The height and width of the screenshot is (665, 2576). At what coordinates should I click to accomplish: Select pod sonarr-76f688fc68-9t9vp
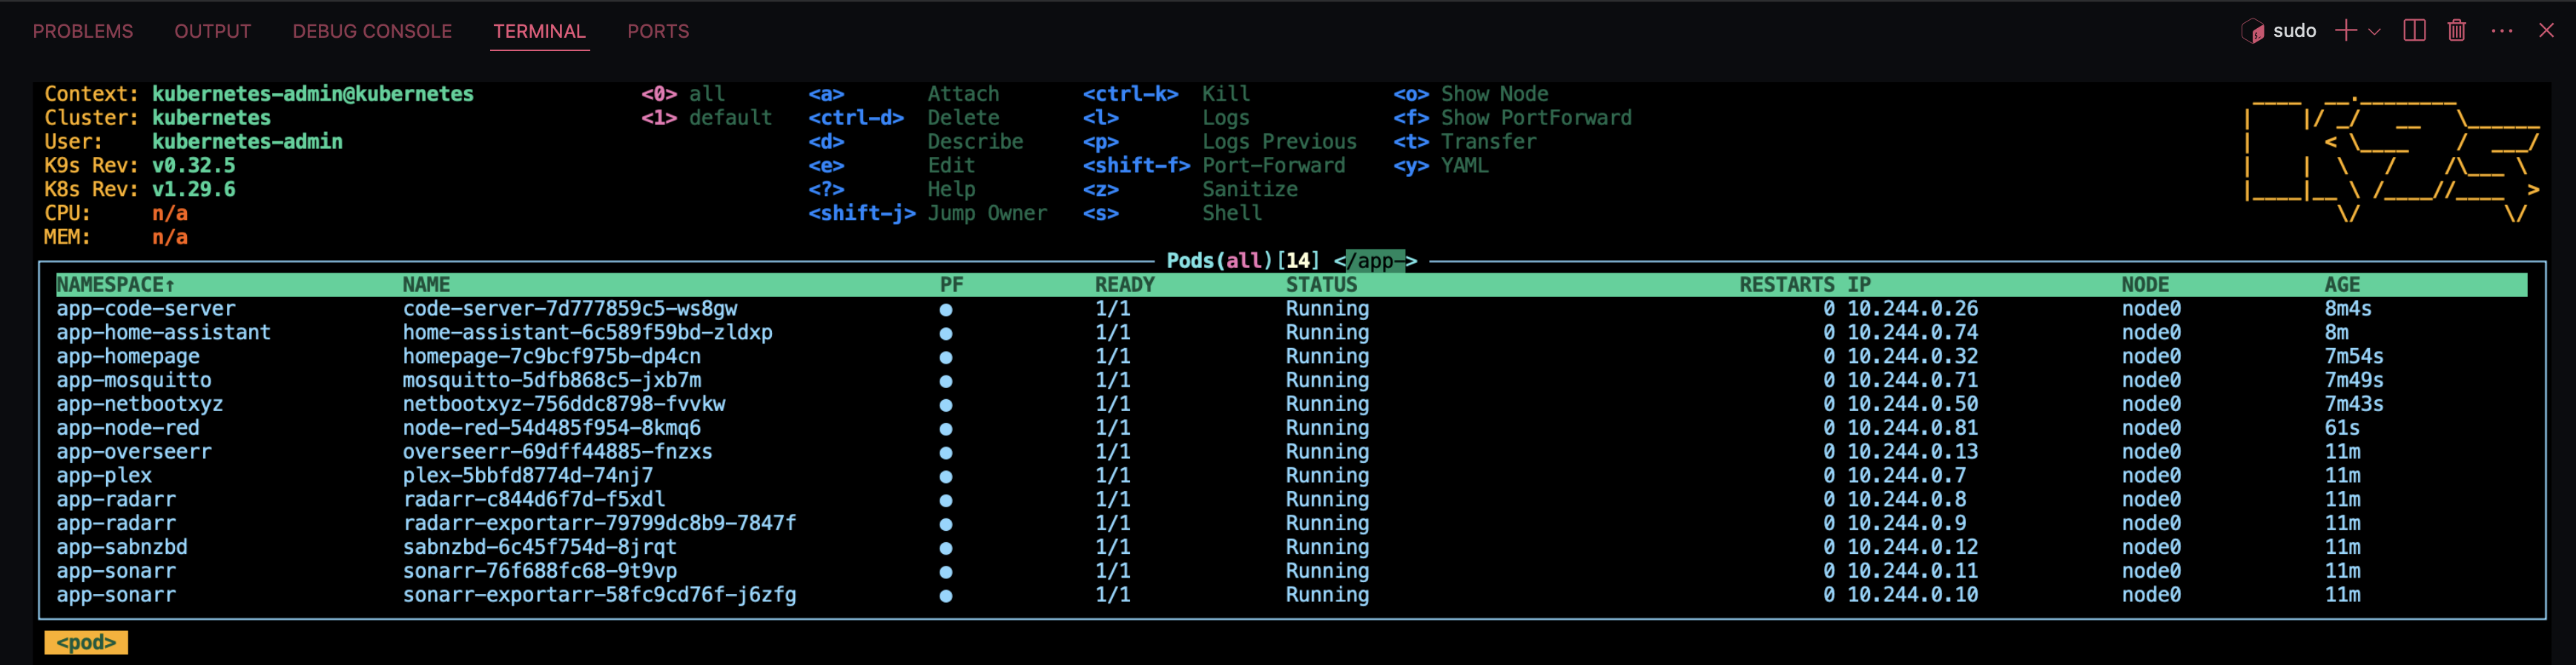tap(540, 571)
